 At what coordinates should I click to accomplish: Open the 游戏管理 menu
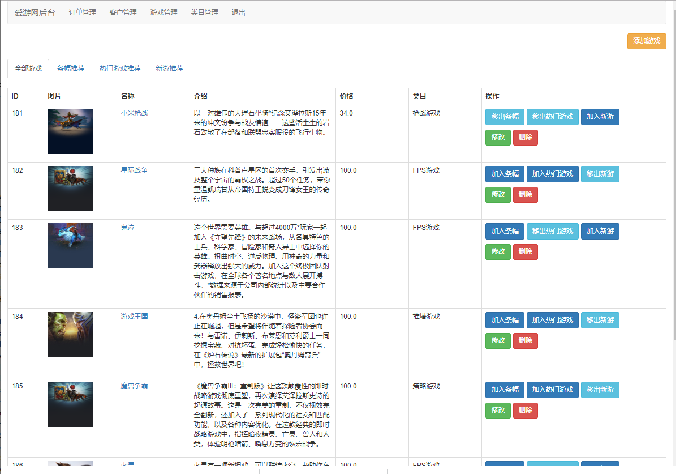(x=163, y=11)
